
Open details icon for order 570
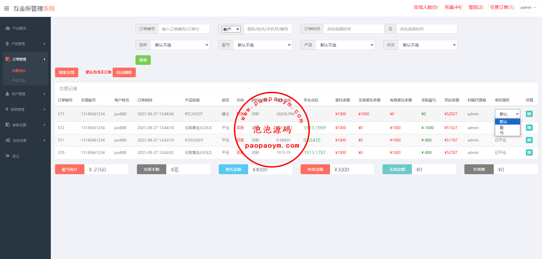[529, 152]
